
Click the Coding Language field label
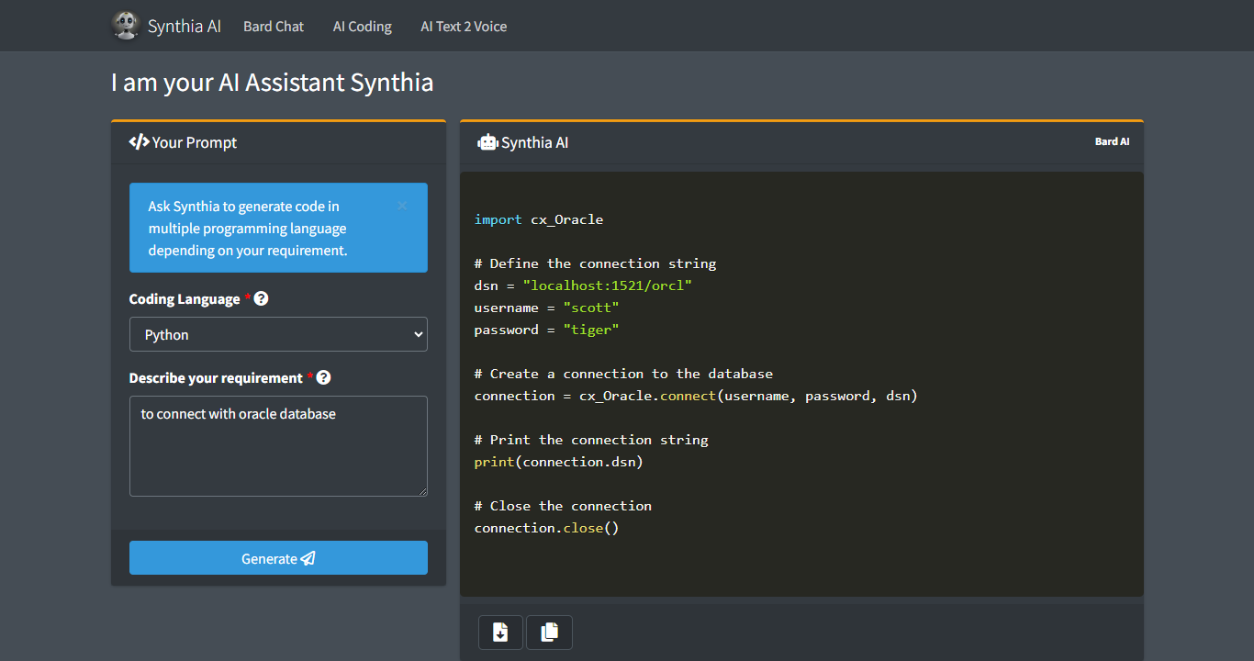tap(185, 299)
